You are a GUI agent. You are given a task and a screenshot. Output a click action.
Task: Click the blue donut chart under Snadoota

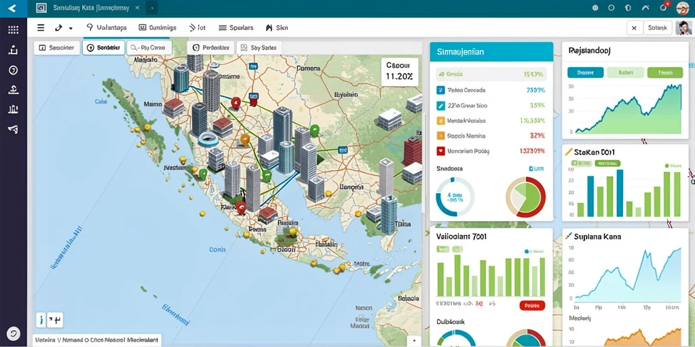[455, 197]
